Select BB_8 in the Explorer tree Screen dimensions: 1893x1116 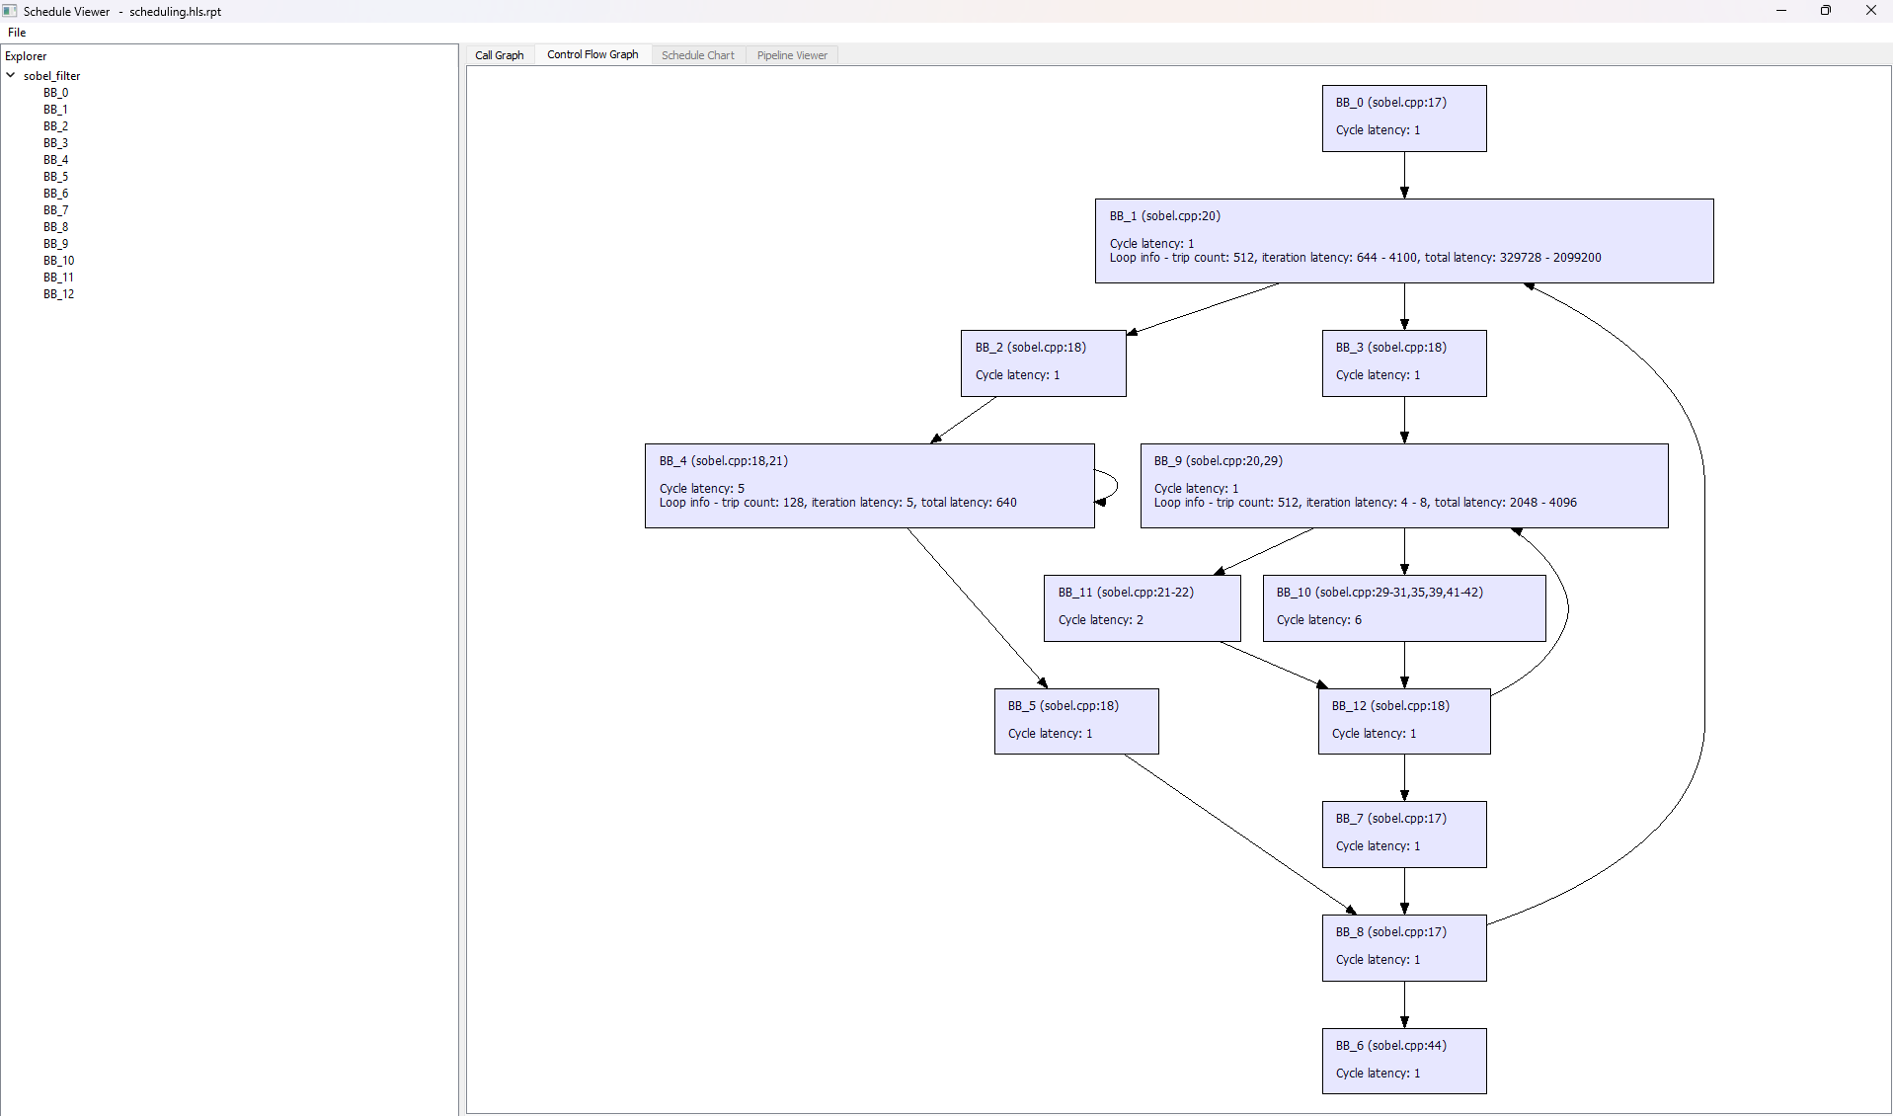pos(55,227)
